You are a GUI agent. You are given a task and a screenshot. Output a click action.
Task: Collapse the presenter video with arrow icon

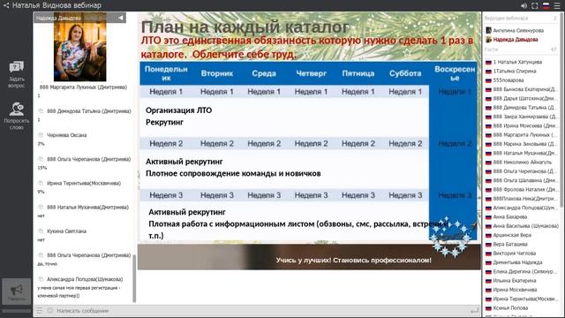[x=121, y=18]
